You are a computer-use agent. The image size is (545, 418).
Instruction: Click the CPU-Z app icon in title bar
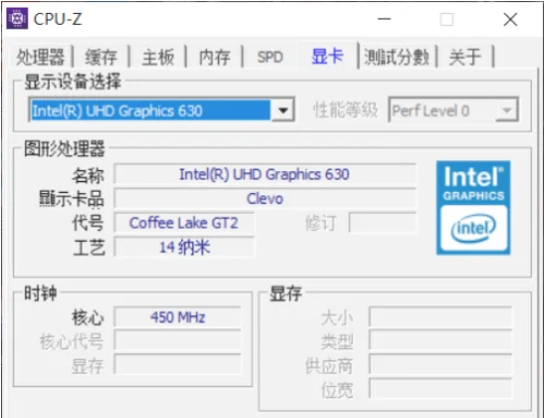click(17, 18)
